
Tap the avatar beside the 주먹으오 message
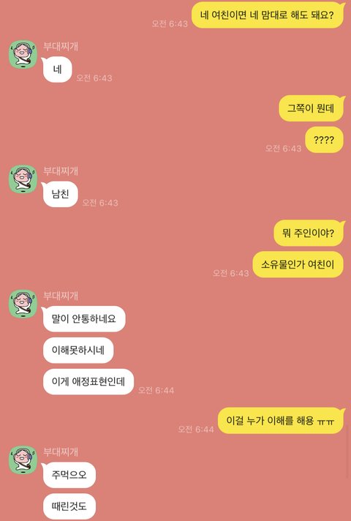[x=23, y=460]
